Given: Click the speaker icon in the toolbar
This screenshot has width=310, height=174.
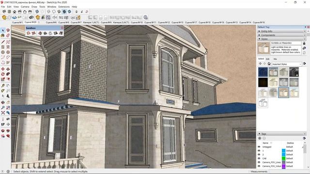Looking at the screenshot, I should [x=55, y=17].
